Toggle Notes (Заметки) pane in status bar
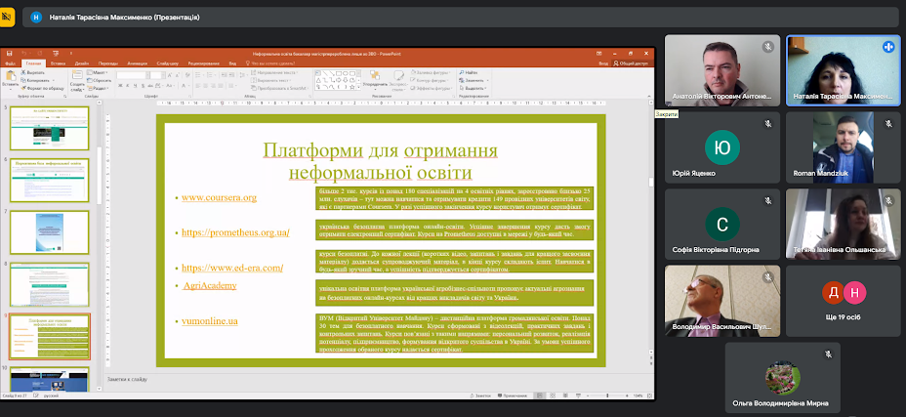Screen dimensions: 906x417 (x=480, y=396)
